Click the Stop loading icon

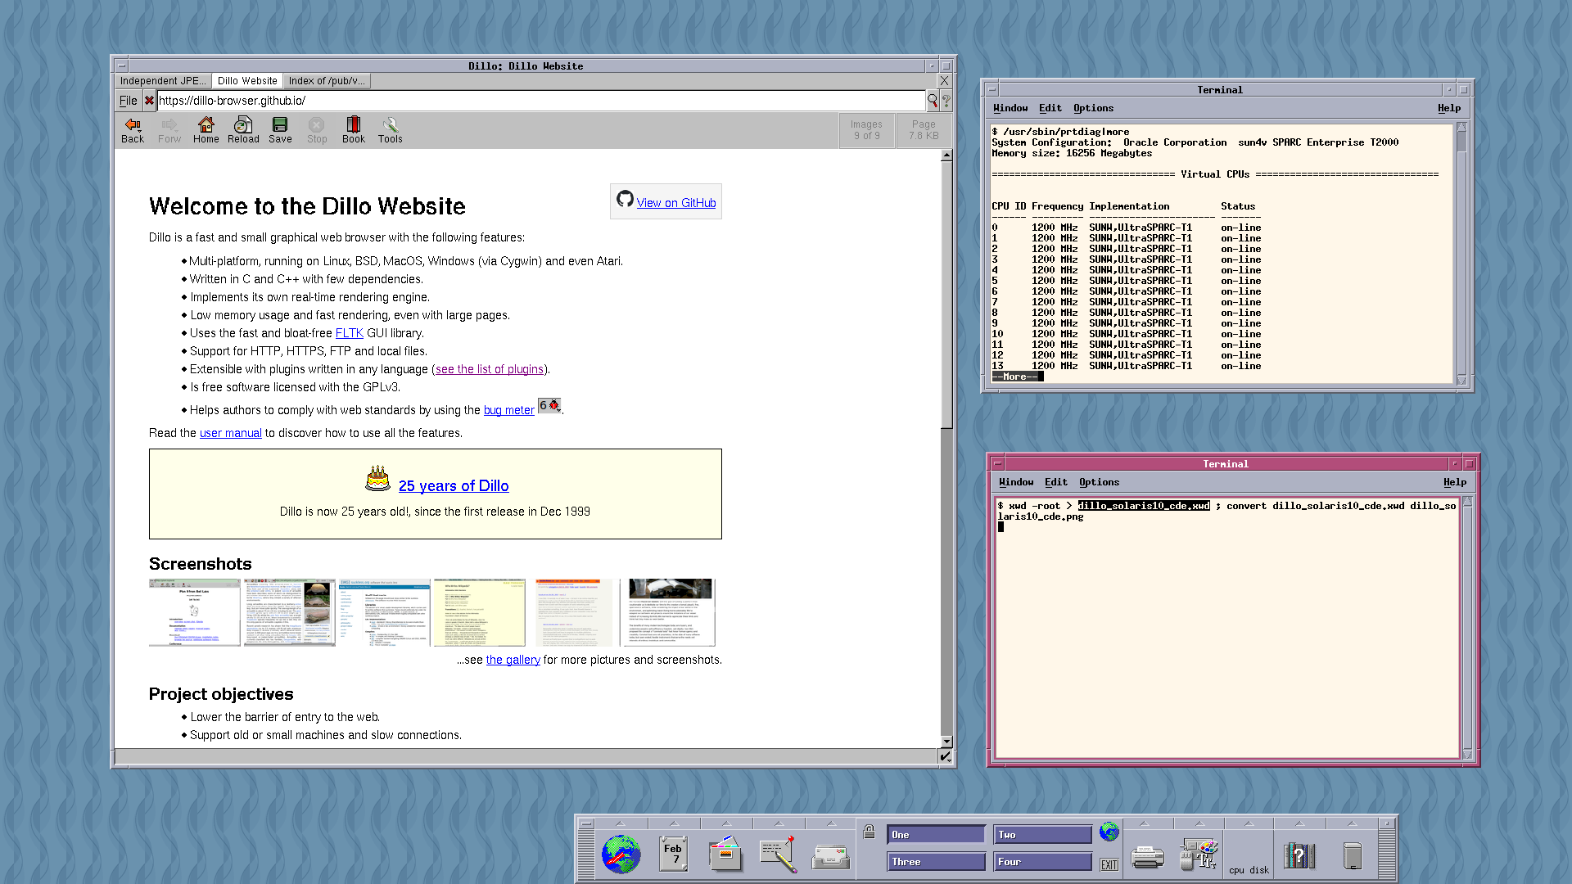click(317, 130)
